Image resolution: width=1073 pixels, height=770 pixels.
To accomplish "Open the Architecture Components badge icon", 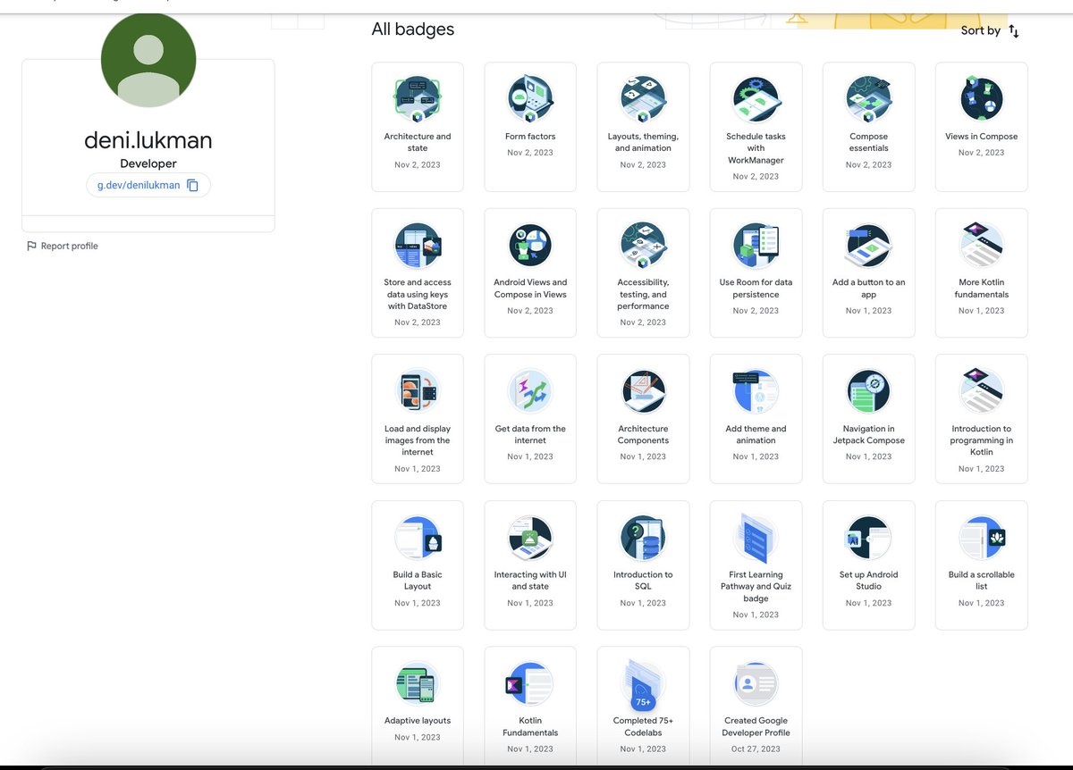I will [643, 391].
